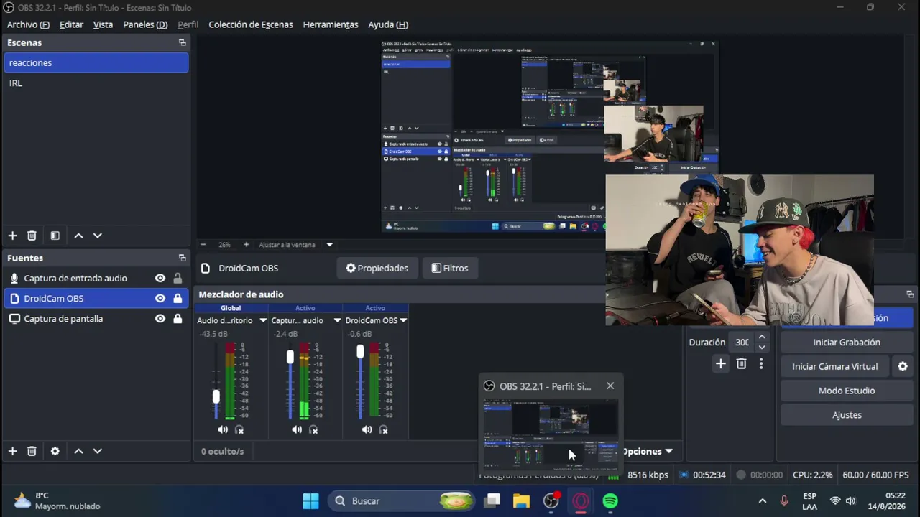
Task: Open Filtros for the selected source
Action: [450, 269]
